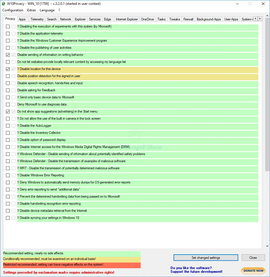Select 'Do not allow the use of built in camera' text

59,119
